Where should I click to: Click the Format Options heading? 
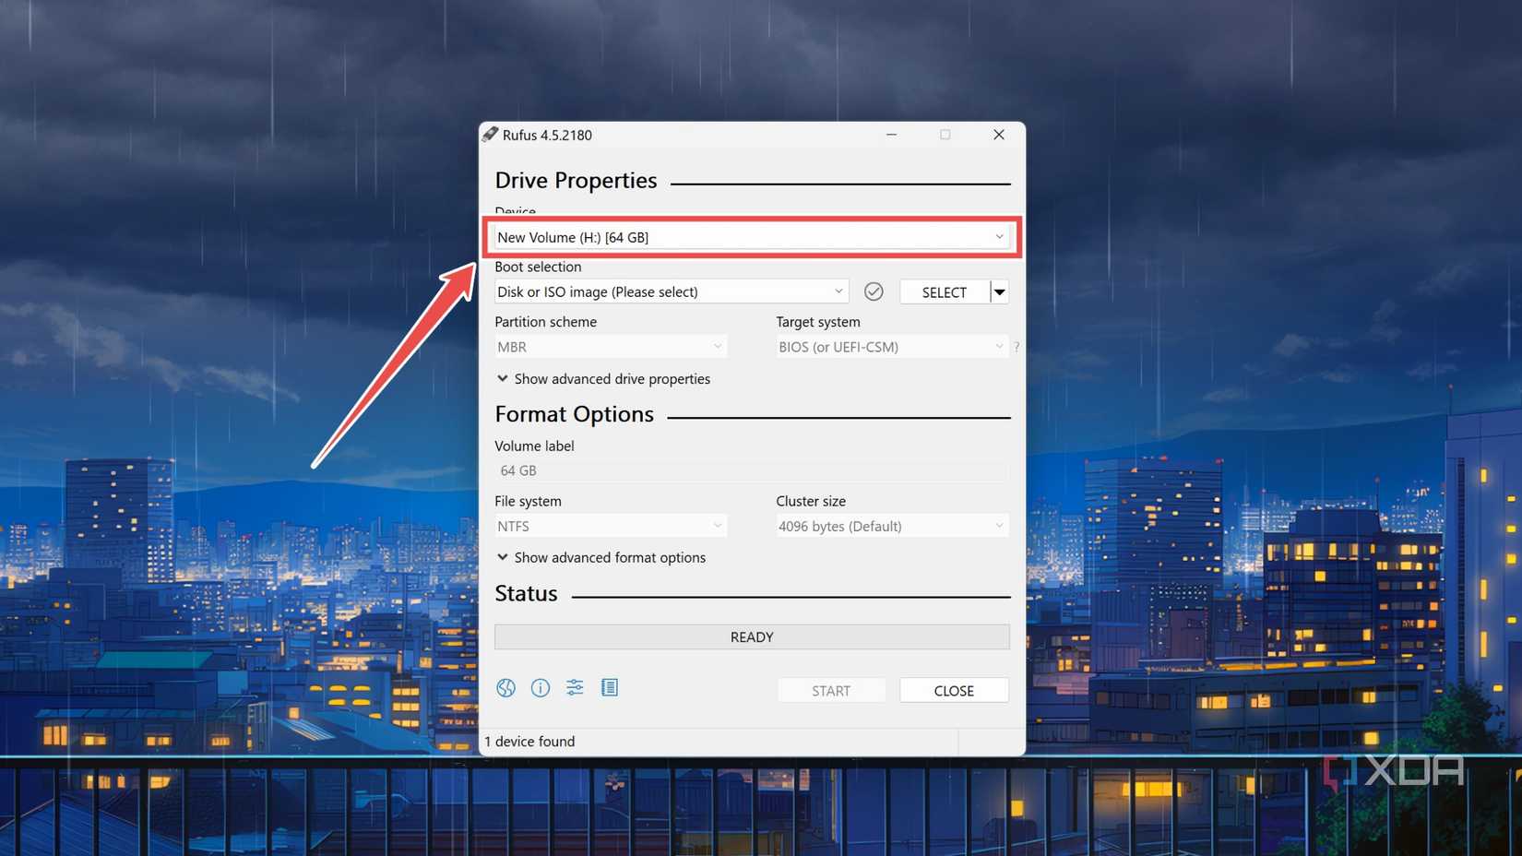click(574, 414)
